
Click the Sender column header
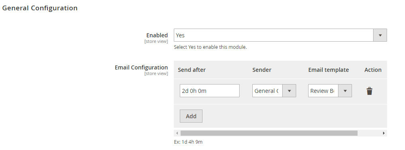pyautogui.click(x=261, y=70)
